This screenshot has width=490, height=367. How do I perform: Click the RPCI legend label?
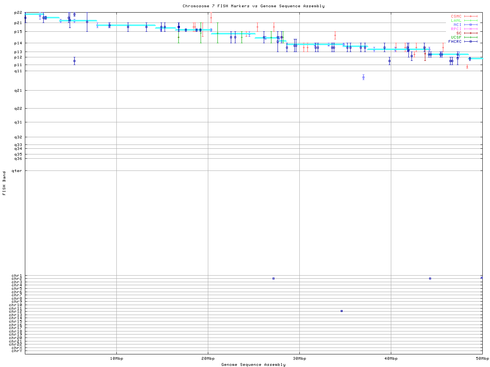coord(456,29)
